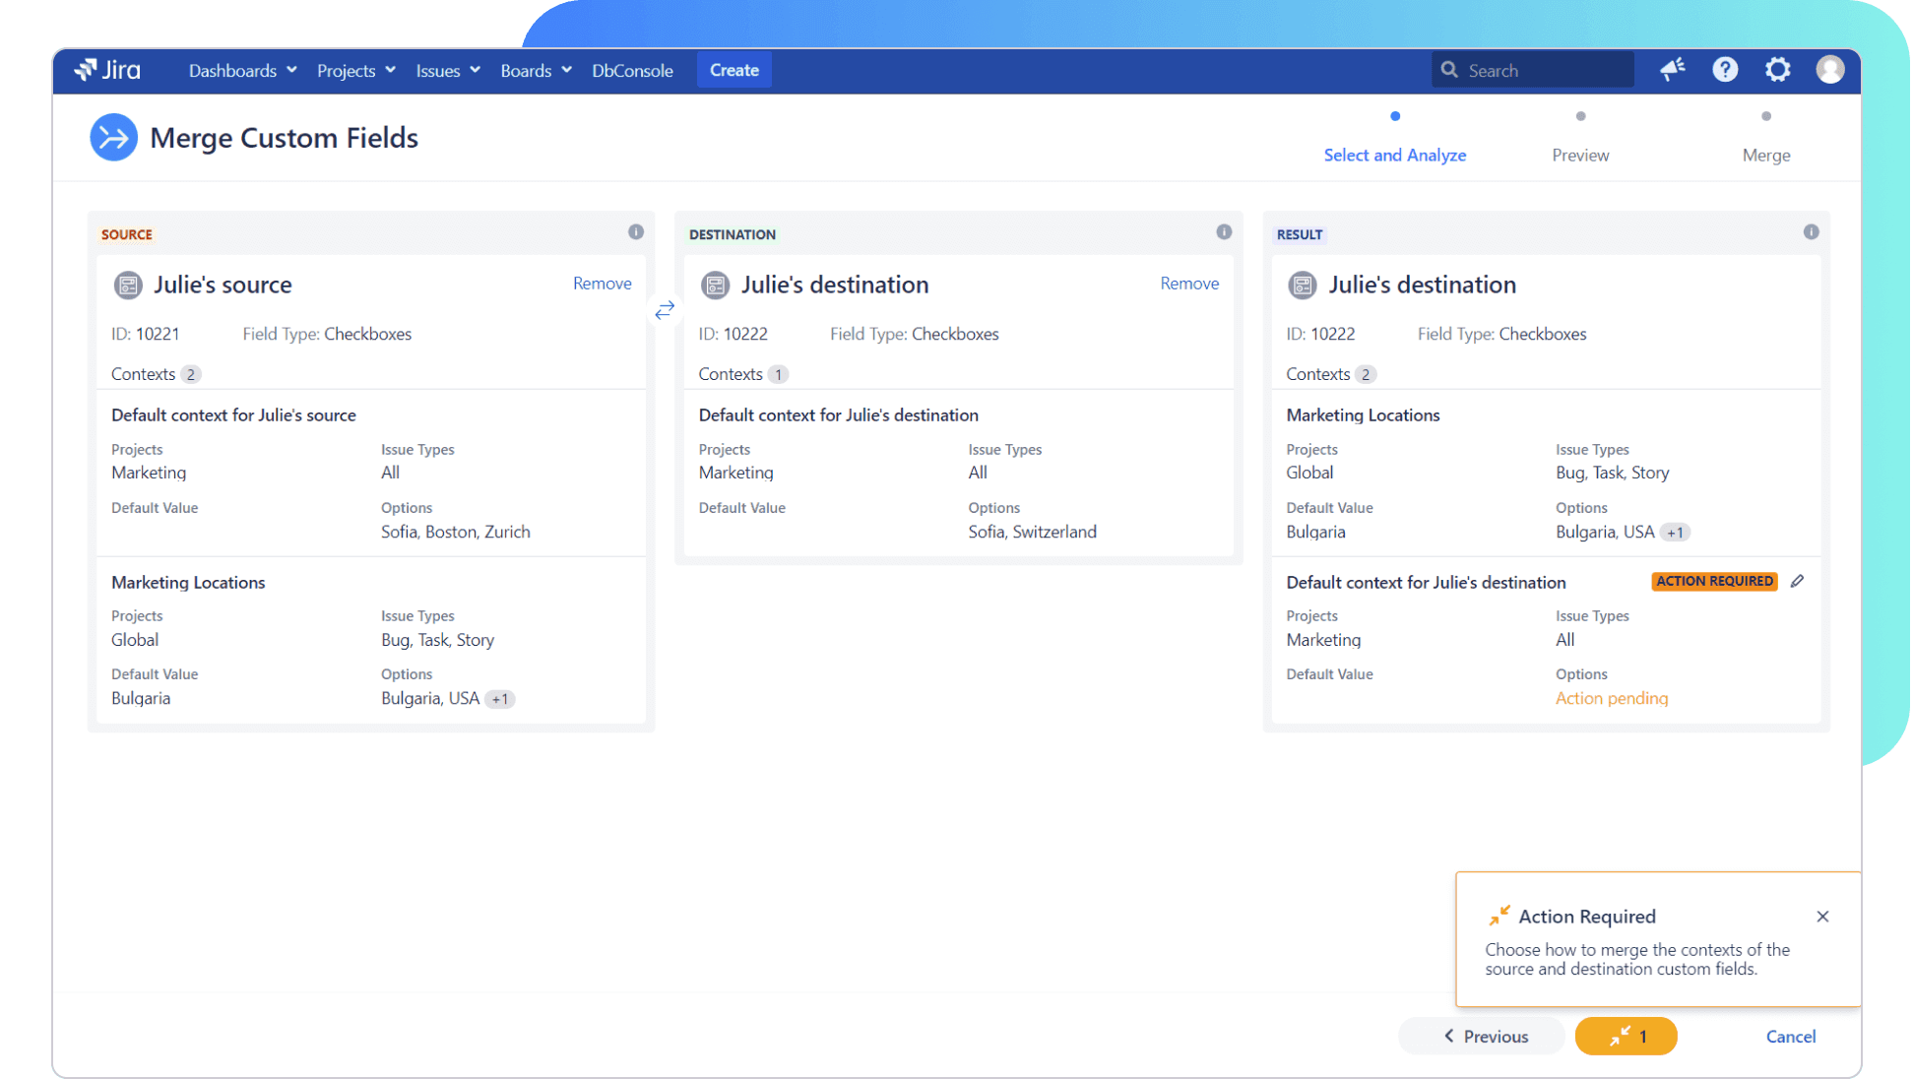Click the RESULT info icon
This screenshot has height=1079, width=1914.
click(x=1813, y=232)
